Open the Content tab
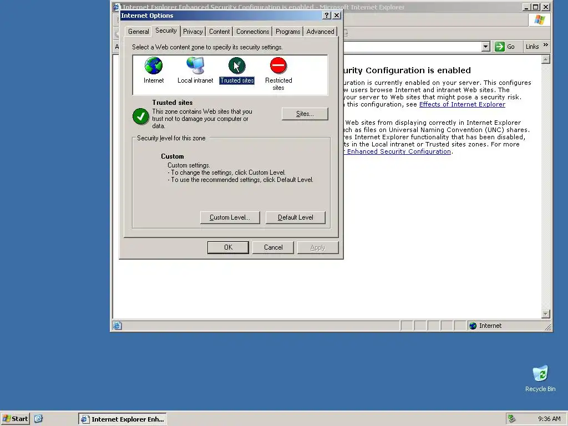Image resolution: width=568 pixels, height=426 pixels. pos(219,32)
